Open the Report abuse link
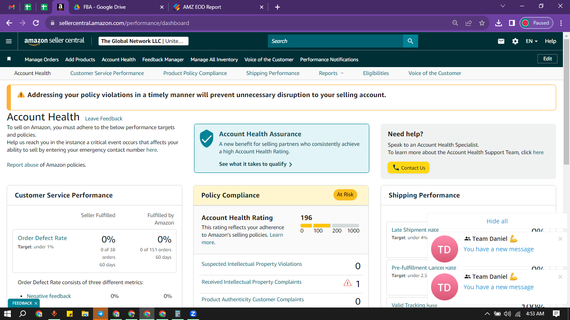 click(23, 165)
